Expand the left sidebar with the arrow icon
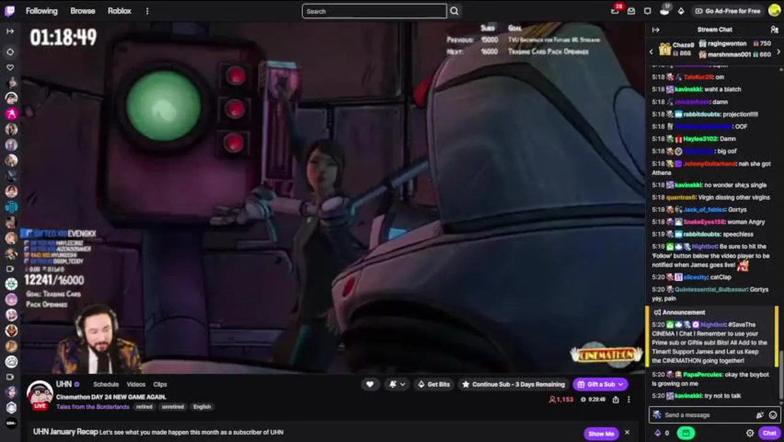 pos(10,31)
